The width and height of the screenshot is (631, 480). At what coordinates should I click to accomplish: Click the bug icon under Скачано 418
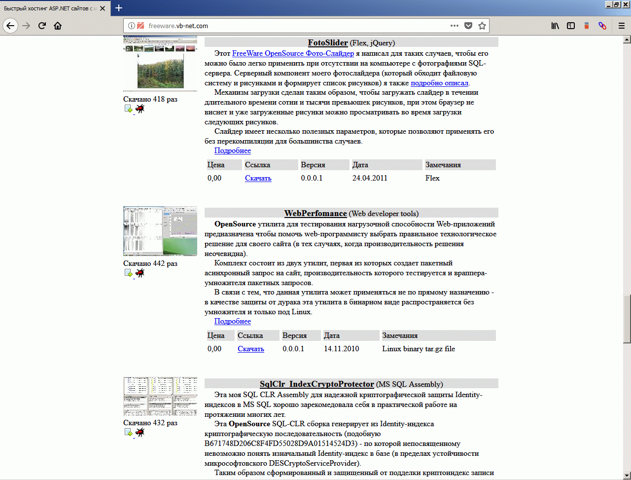(140, 109)
